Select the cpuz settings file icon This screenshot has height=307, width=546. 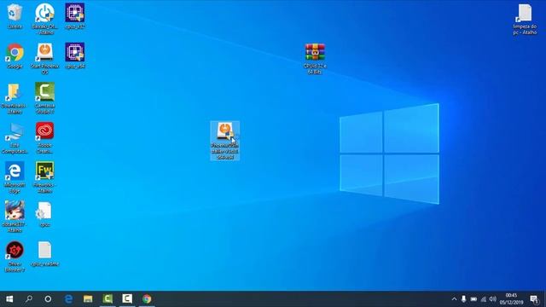coord(44,214)
